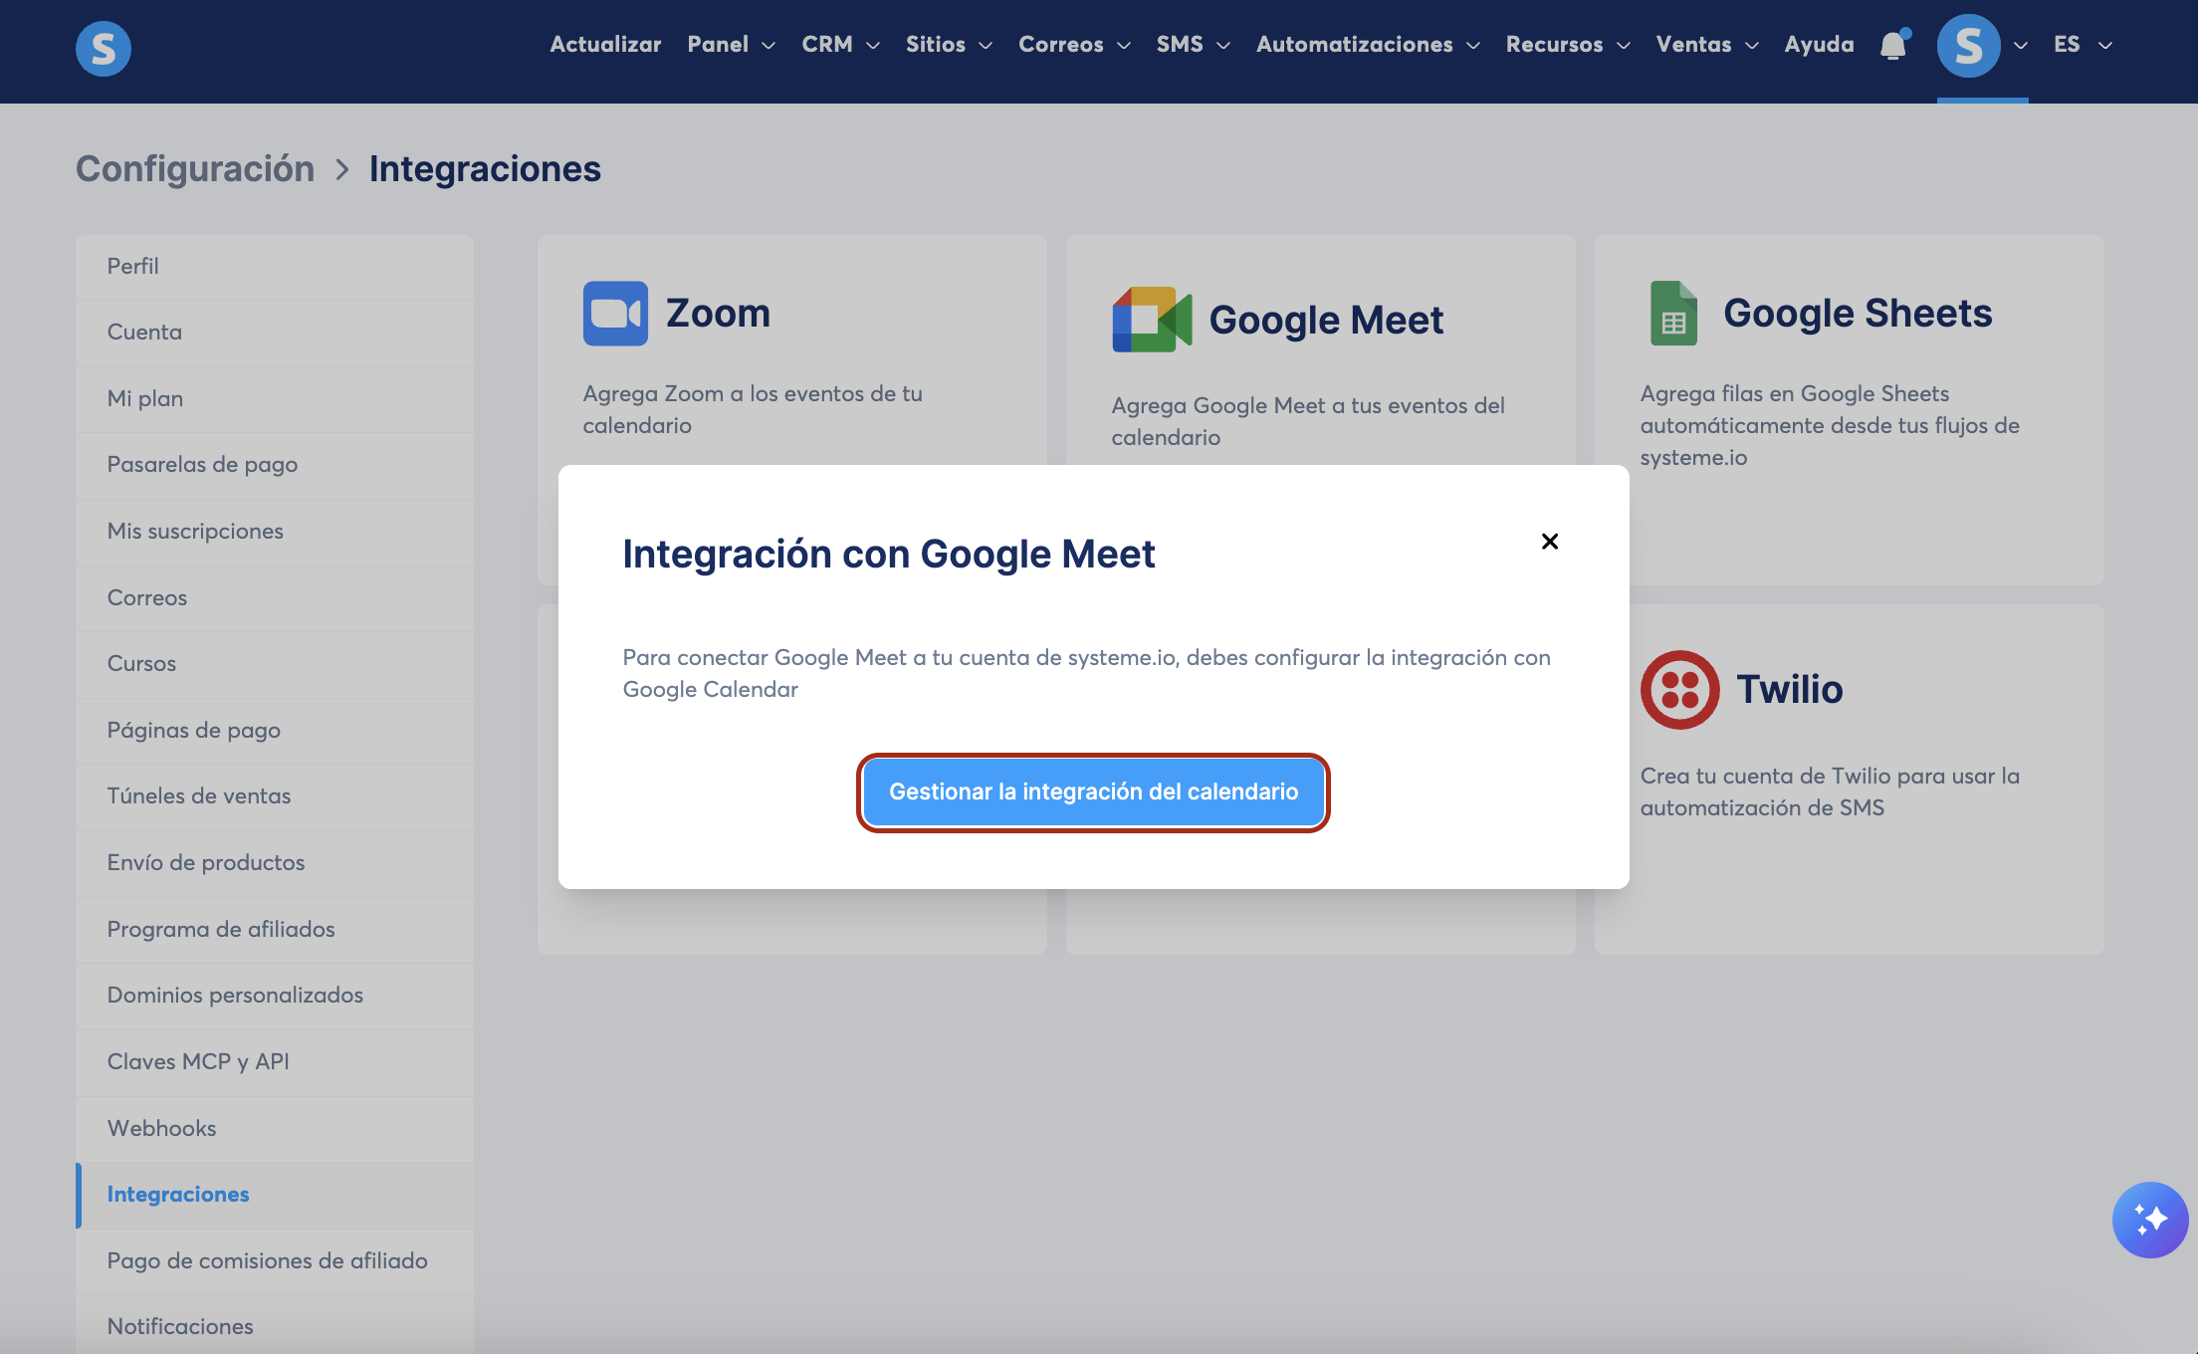Expand the Sitios dropdown menu
This screenshot has height=1354, width=2198.
pyautogui.click(x=949, y=45)
